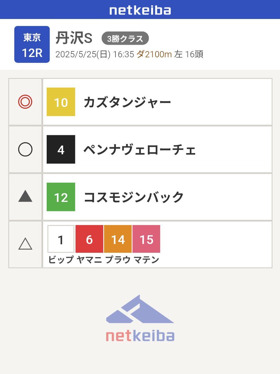Click the 東京 12R race badge
280x374 pixels.
tap(32, 44)
